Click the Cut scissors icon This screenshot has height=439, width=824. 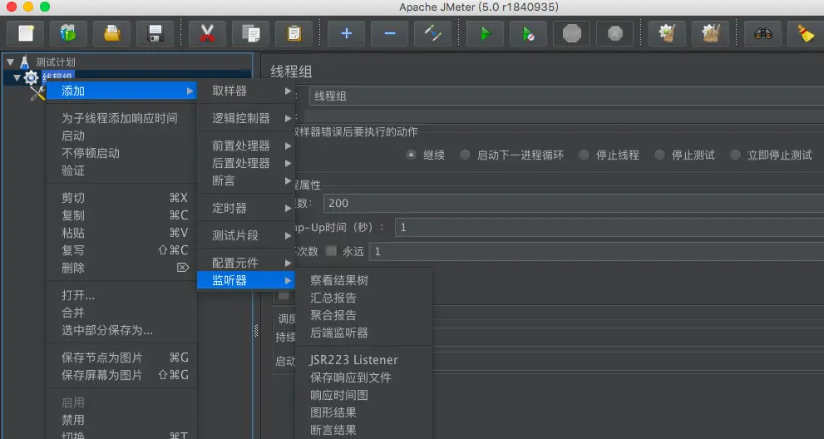(208, 33)
